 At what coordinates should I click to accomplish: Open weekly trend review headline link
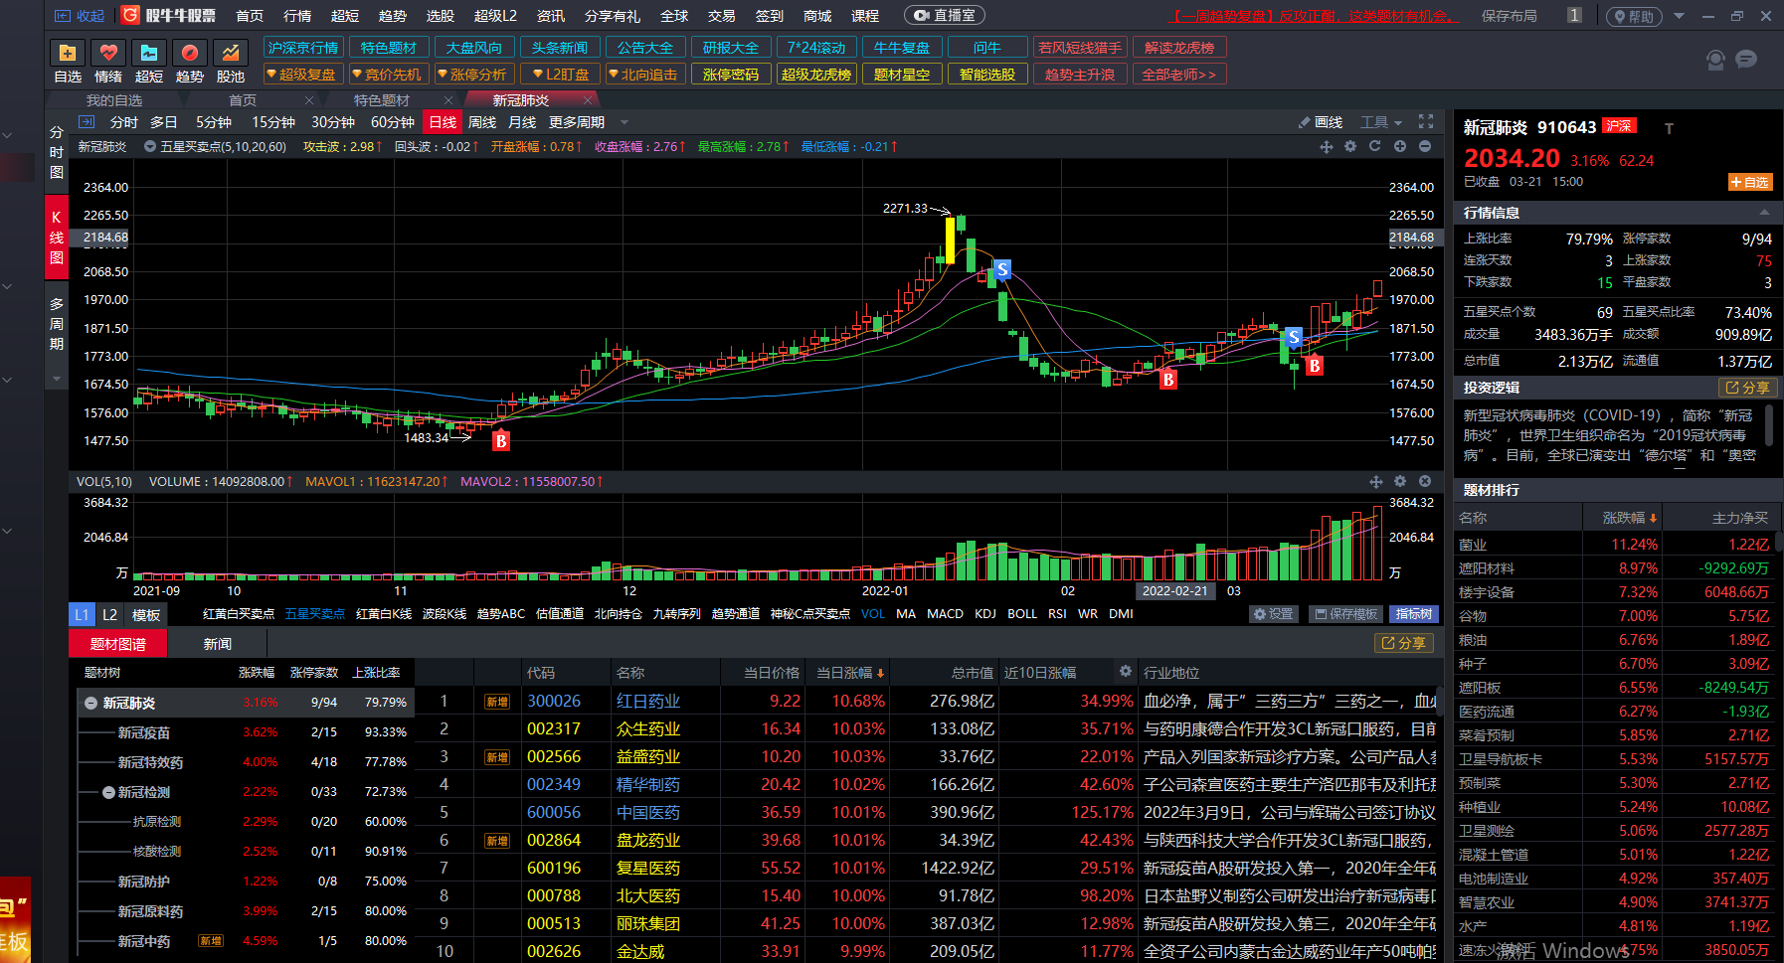pos(1313,16)
